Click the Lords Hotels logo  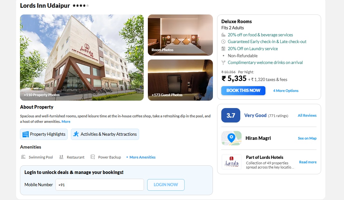click(232, 162)
